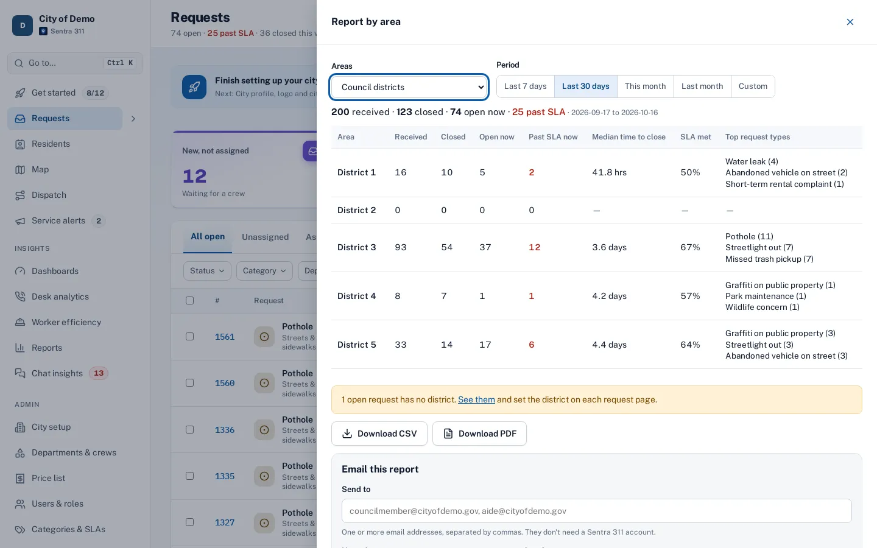Screen dimensions: 877x548
Task: Check the box for request 1327
Action: (x=189, y=522)
